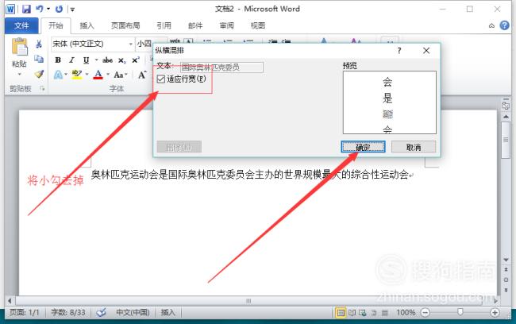Apply yellow text highlight color
The height and width of the screenshot is (324, 516).
(x=77, y=75)
